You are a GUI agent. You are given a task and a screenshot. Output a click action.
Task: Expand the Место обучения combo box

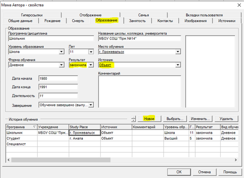click(x=178, y=52)
